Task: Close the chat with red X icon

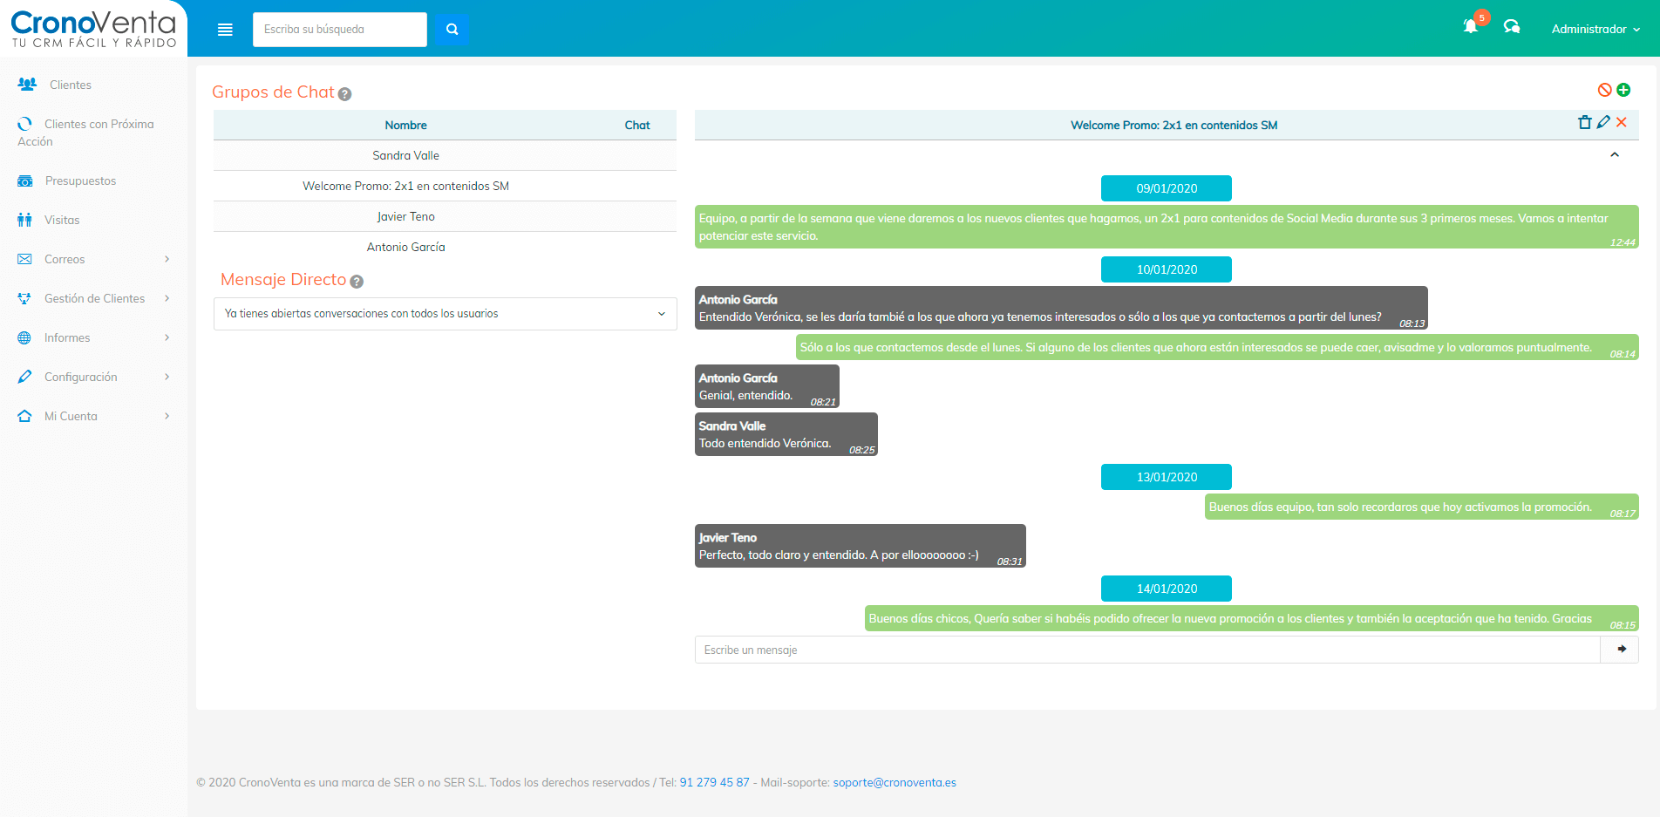Action: click(1622, 122)
